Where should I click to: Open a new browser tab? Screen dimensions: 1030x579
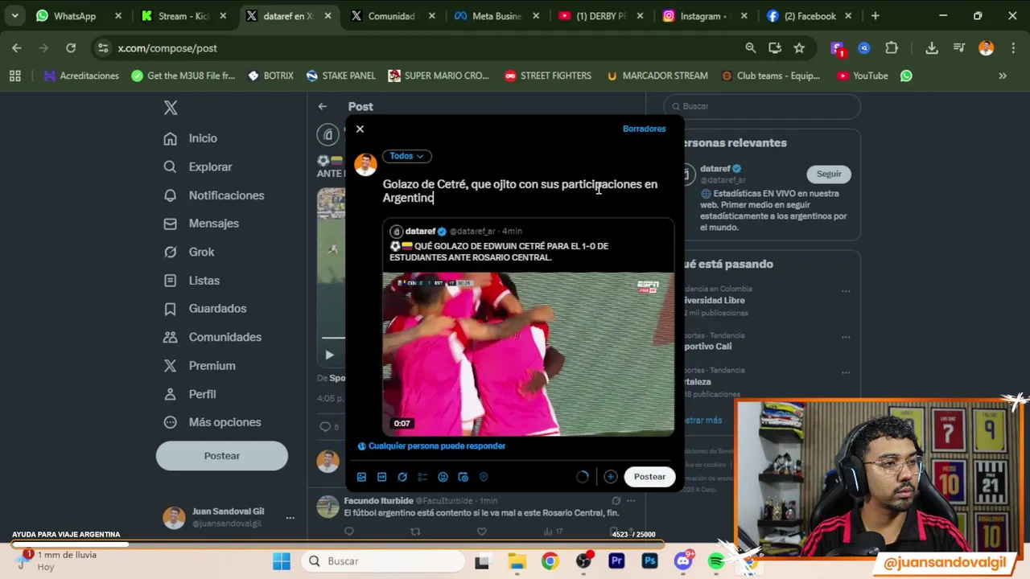tap(875, 16)
